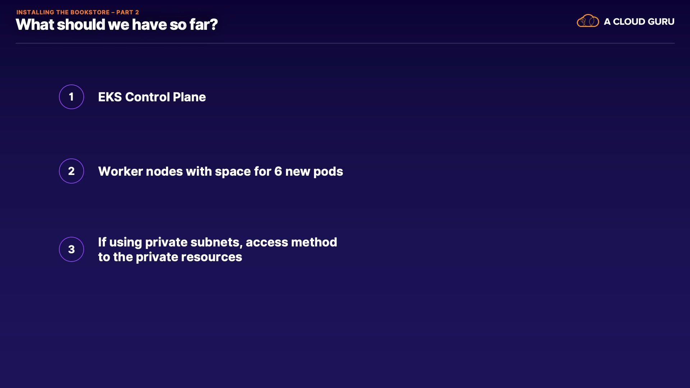This screenshot has width=690, height=388.
Task: Click the "A CLOUD GURU" brand text
Action: click(639, 22)
